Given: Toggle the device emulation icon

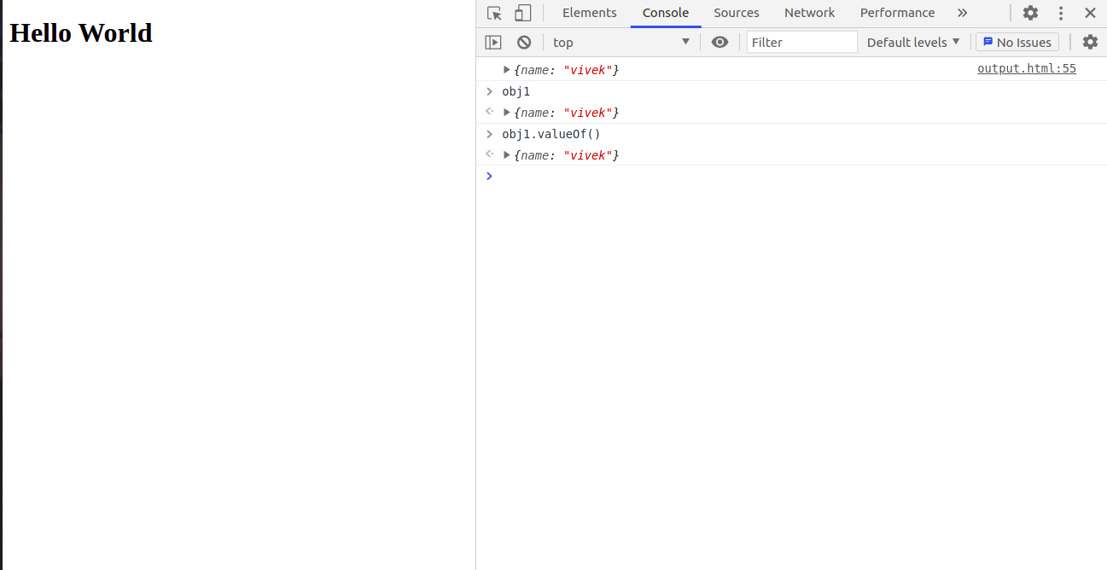Looking at the screenshot, I should click(x=521, y=13).
